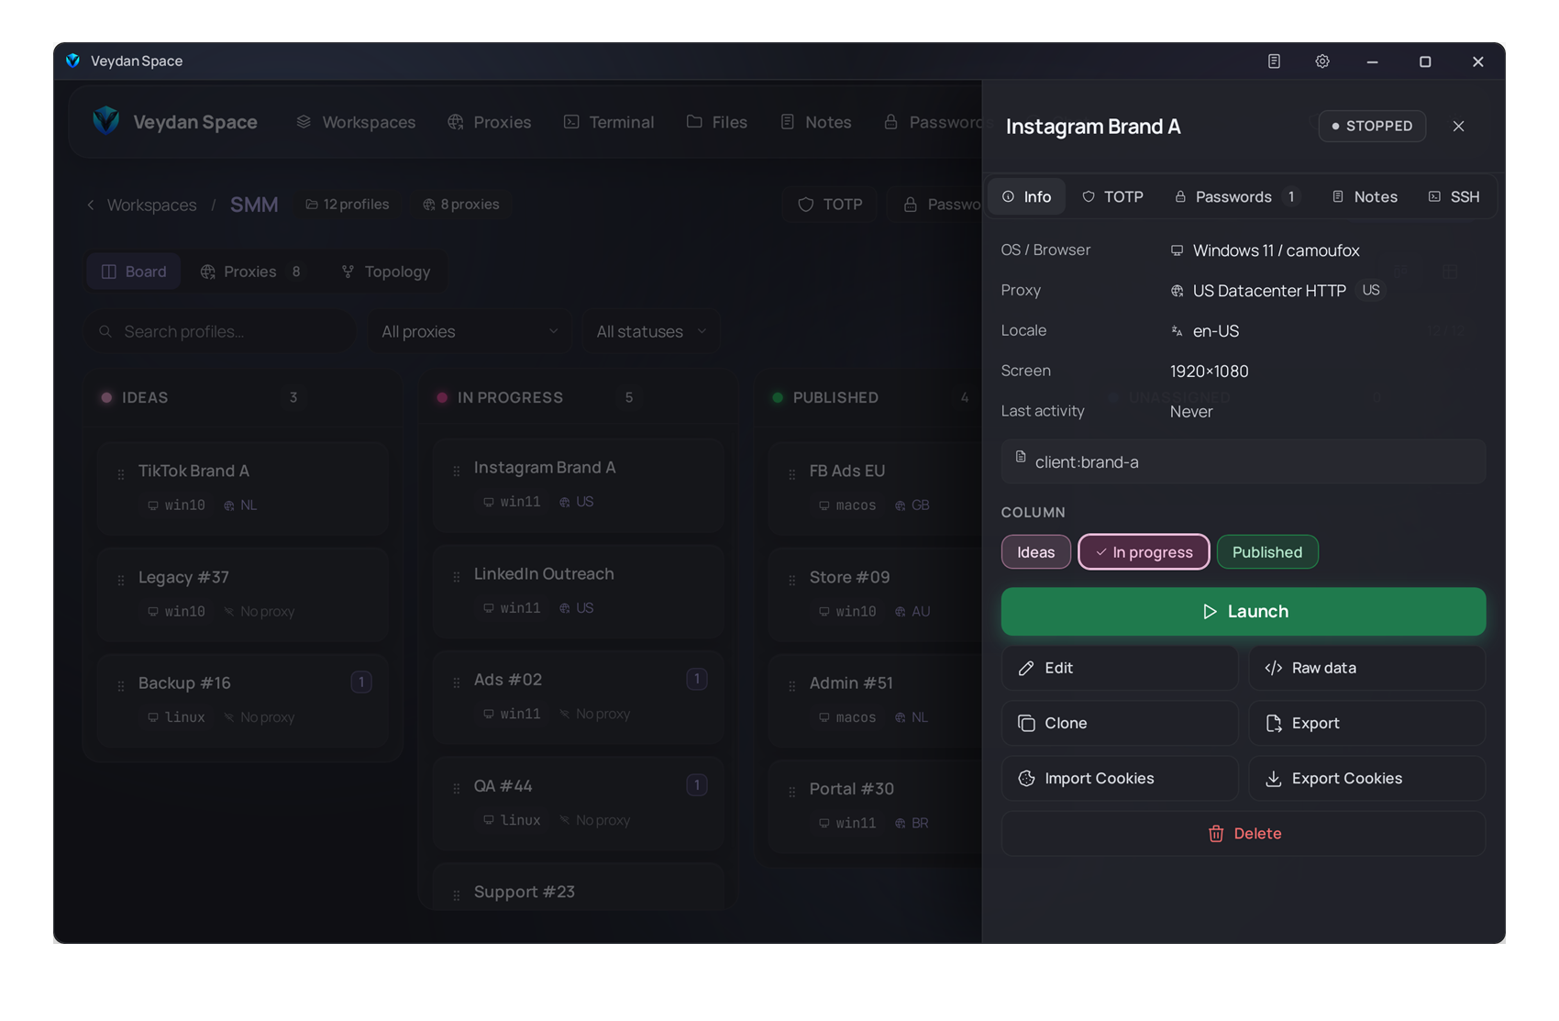
Task: Switch to the Topology view tab
Action: coord(386,272)
